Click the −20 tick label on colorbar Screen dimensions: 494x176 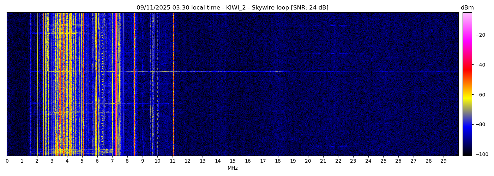pos(480,35)
